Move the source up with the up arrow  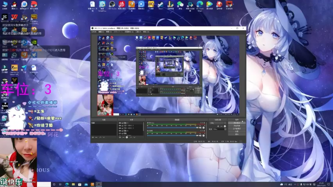[x=131, y=138]
